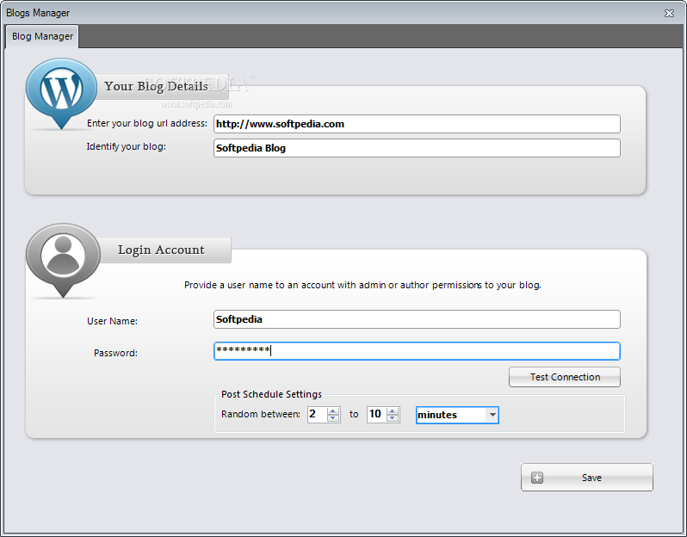This screenshot has height=537, width=687.
Task: Click the admin permissions instruction text
Action: pyautogui.click(x=362, y=285)
